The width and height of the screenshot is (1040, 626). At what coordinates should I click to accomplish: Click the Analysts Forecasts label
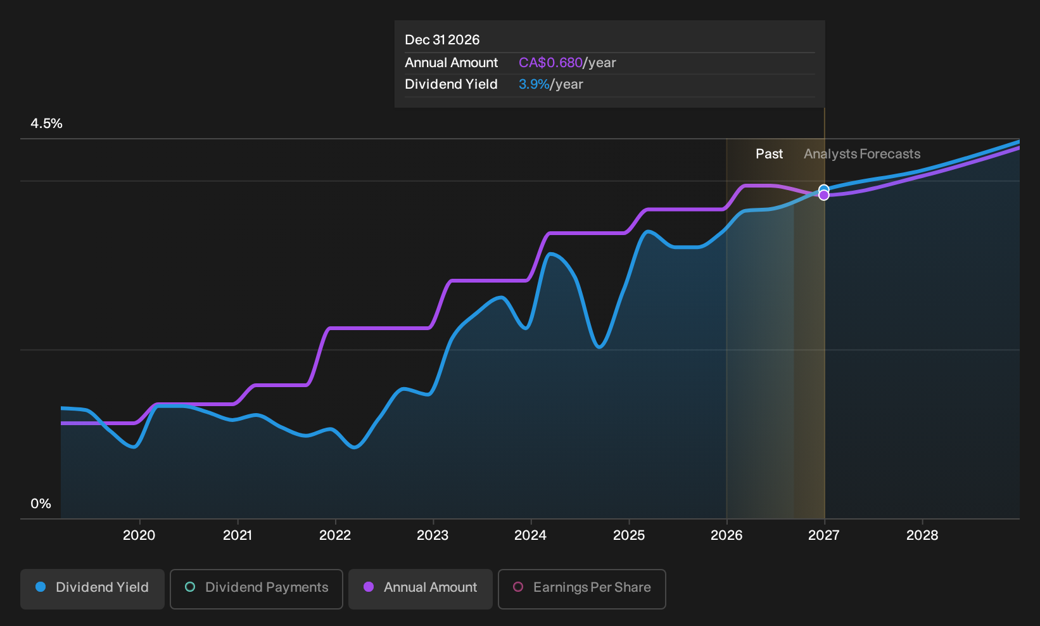click(862, 154)
